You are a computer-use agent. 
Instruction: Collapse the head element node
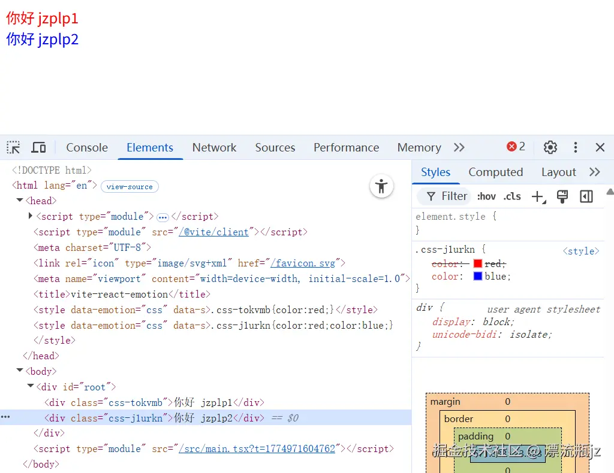pyautogui.click(x=20, y=201)
